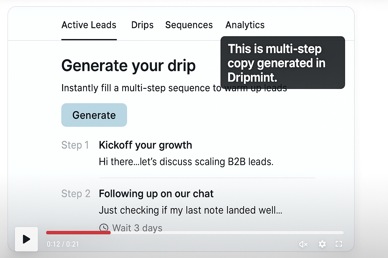
Task: Click the Generate your drip heading
Action: (x=129, y=66)
